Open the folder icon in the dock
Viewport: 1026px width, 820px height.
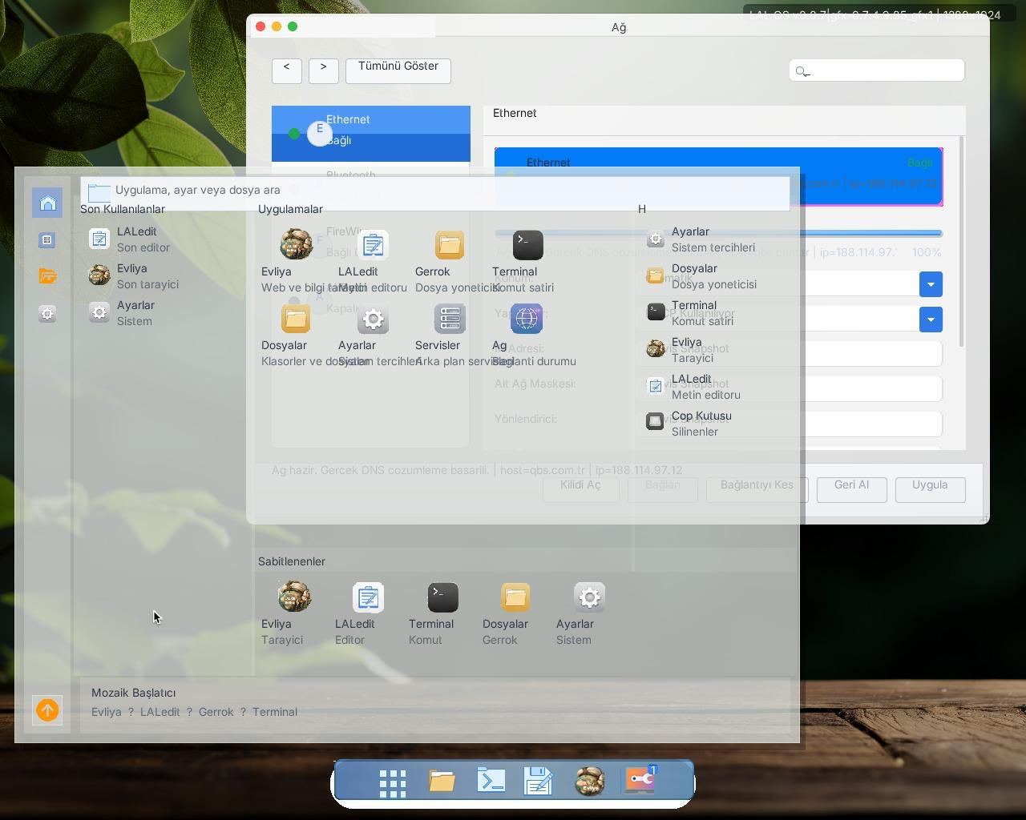point(442,781)
